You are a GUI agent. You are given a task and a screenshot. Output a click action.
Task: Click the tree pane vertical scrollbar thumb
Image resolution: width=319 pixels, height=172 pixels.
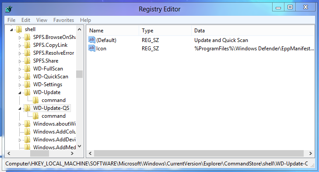pos(80,74)
